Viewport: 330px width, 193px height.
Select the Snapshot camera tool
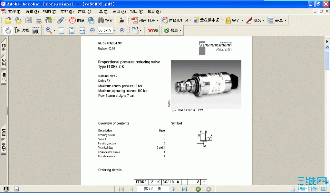click(x=36, y=31)
